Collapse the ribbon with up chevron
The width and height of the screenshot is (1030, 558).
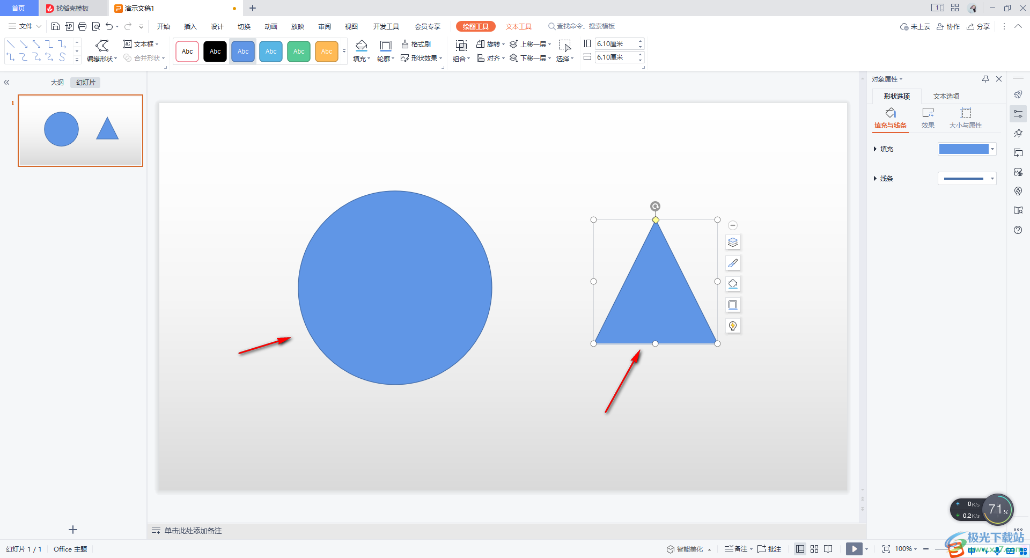click(1018, 26)
